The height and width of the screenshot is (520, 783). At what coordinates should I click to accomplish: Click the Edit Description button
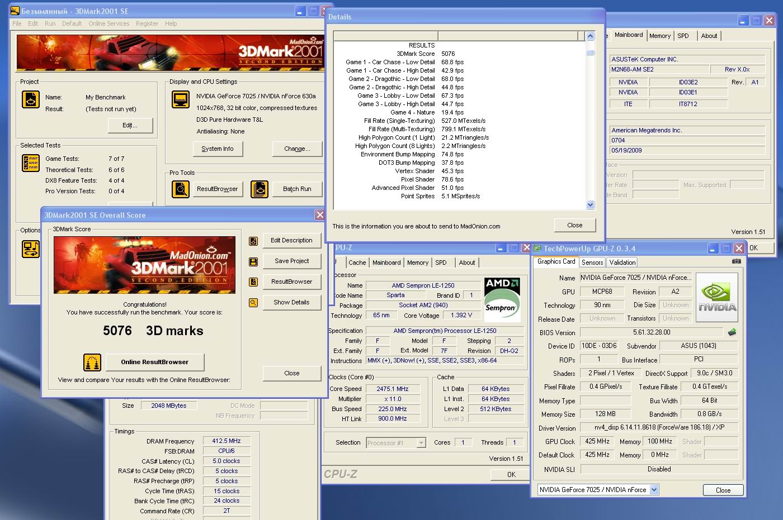click(x=291, y=240)
